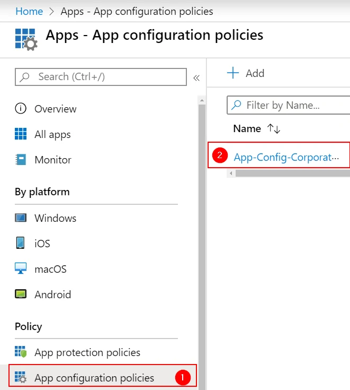
Task: Click scroll-up arrow of sidebar scrollbar
Action: pyautogui.click(x=202, y=100)
